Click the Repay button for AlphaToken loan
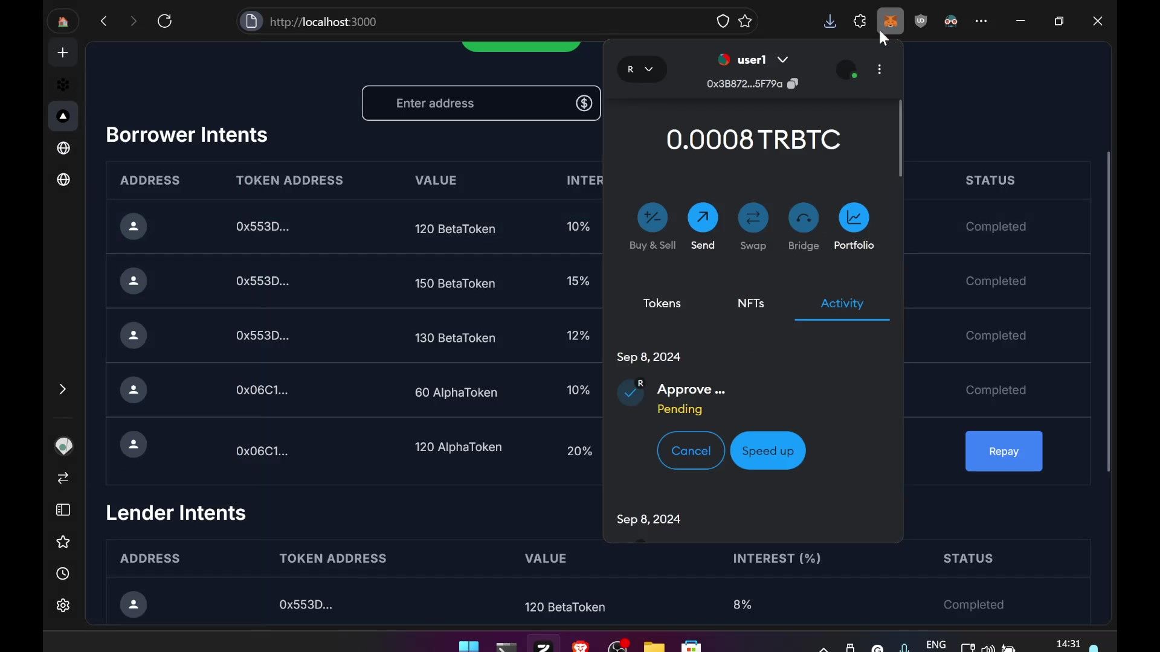 click(1004, 450)
